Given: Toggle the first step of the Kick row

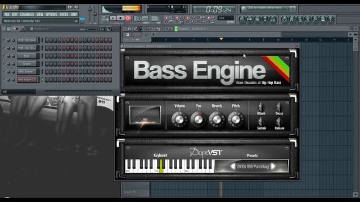Looking at the screenshot, I should coord(47,40).
